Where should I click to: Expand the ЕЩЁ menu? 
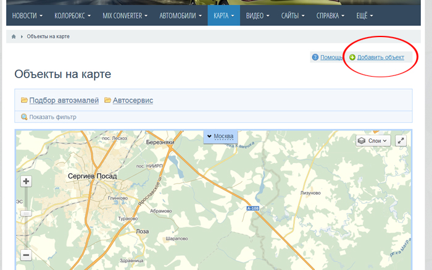click(x=365, y=15)
